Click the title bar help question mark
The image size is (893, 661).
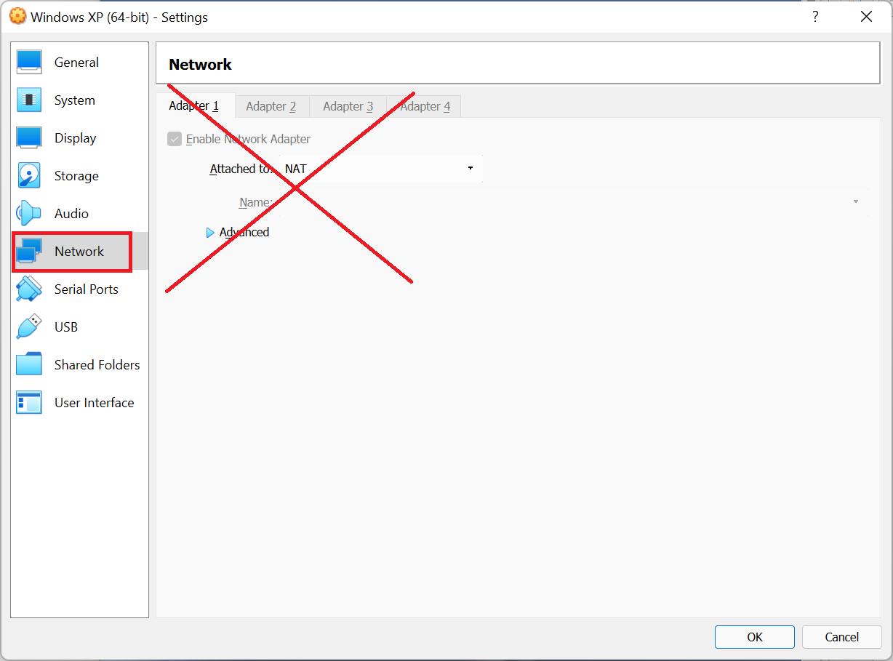[816, 17]
